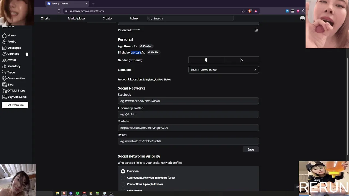Open the Home page from the sidebar
349x196 pixels.
pos(9,35)
